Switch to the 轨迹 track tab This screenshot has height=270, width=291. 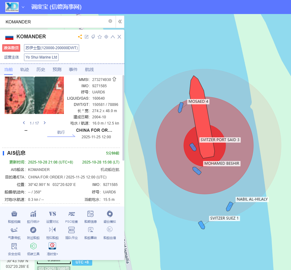coord(25,69)
